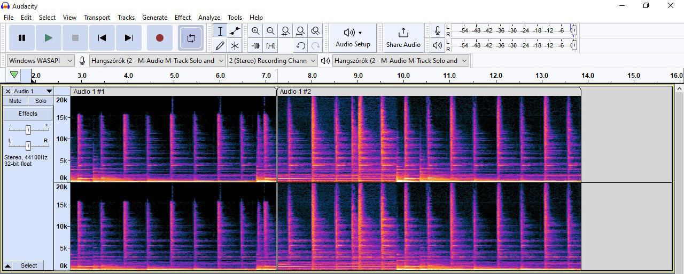Stop playback with the Stop button
Screen dimensions: 684x274
(x=75, y=38)
